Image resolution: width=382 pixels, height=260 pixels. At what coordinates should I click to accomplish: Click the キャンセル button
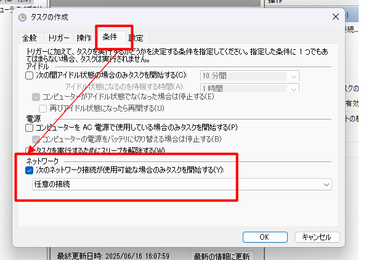(317, 237)
